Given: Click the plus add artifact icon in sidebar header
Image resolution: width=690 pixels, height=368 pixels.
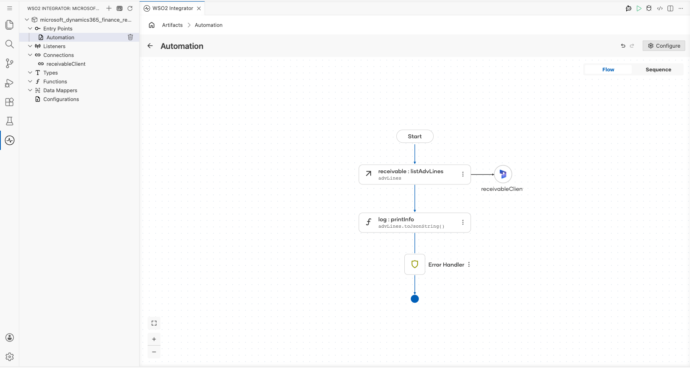Looking at the screenshot, I should 109,8.
